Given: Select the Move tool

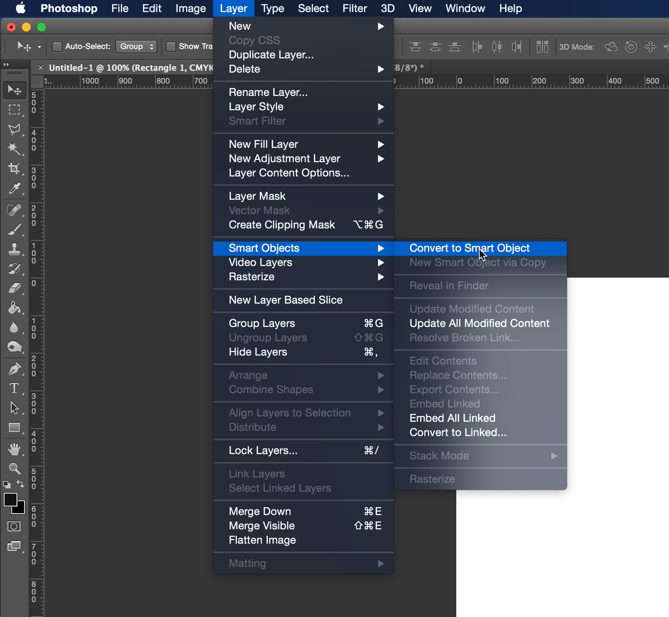Looking at the screenshot, I should [14, 90].
